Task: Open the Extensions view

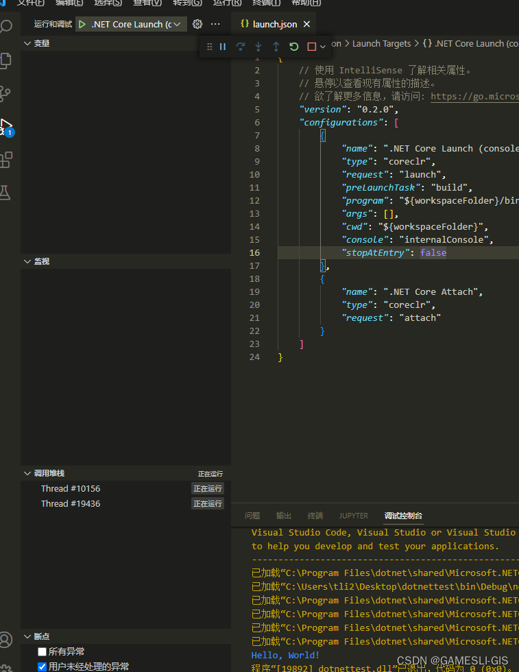Action: coord(6,160)
